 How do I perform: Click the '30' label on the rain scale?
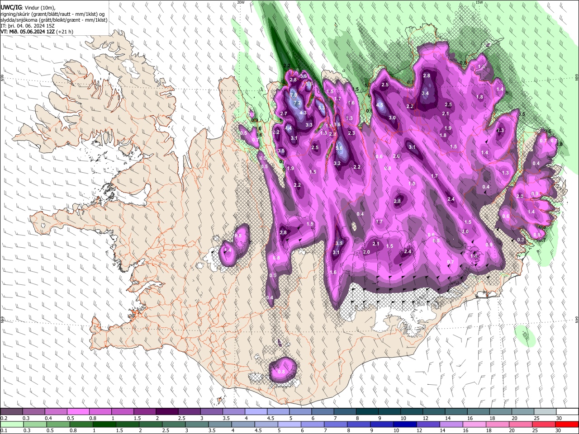[x=559, y=431]
